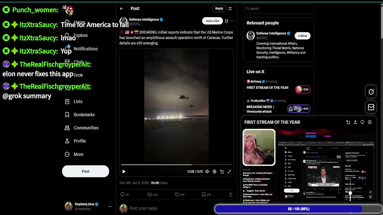
Task: Open Communities in the sidebar
Action: [x=82, y=128]
